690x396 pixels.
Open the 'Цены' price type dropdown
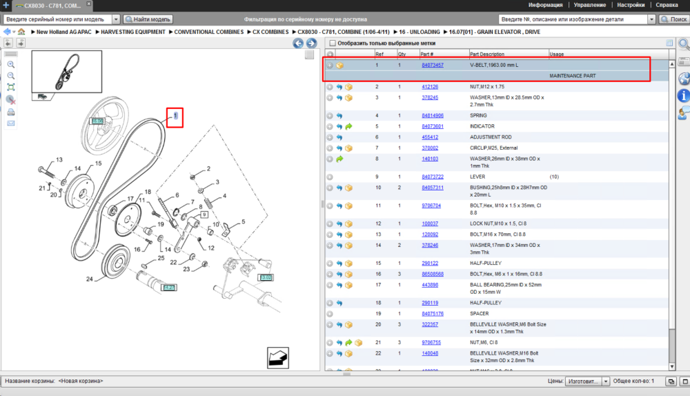pyautogui.click(x=606, y=381)
